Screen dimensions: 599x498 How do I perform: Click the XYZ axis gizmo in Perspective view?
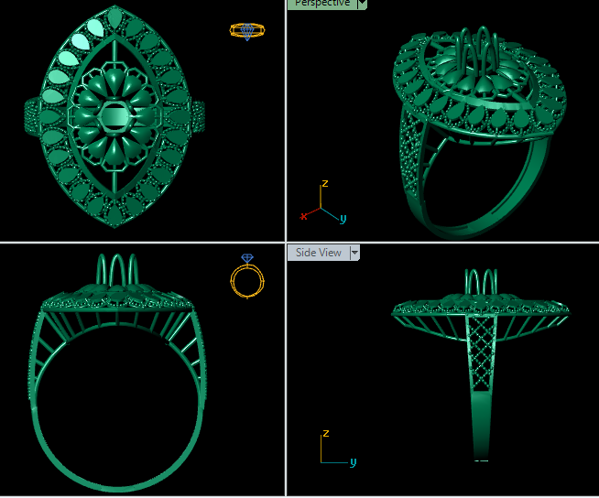323,202
